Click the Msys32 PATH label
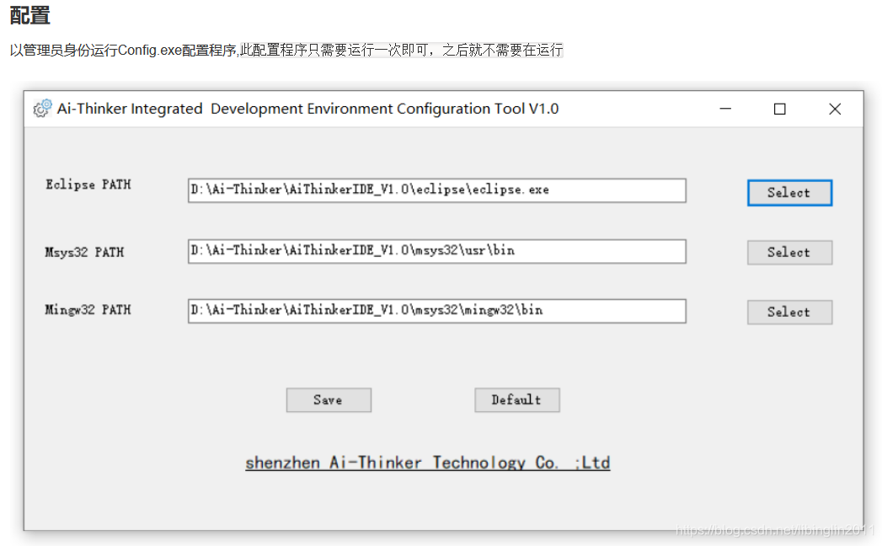Screen dimensions: 882x546 (84, 252)
